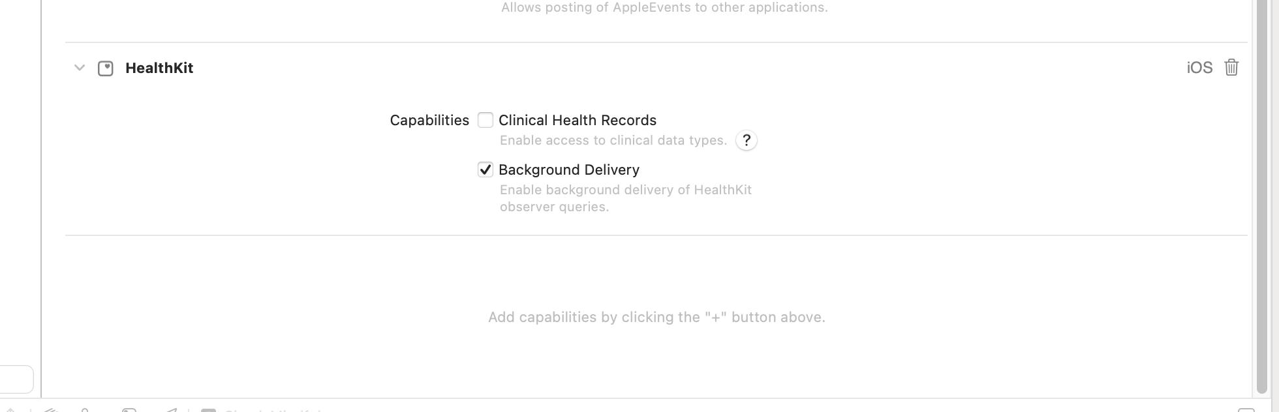The image size is (1279, 412).
Task: Click the Capabilities label
Action: tap(429, 120)
